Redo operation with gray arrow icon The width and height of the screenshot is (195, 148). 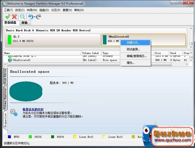(38, 17)
